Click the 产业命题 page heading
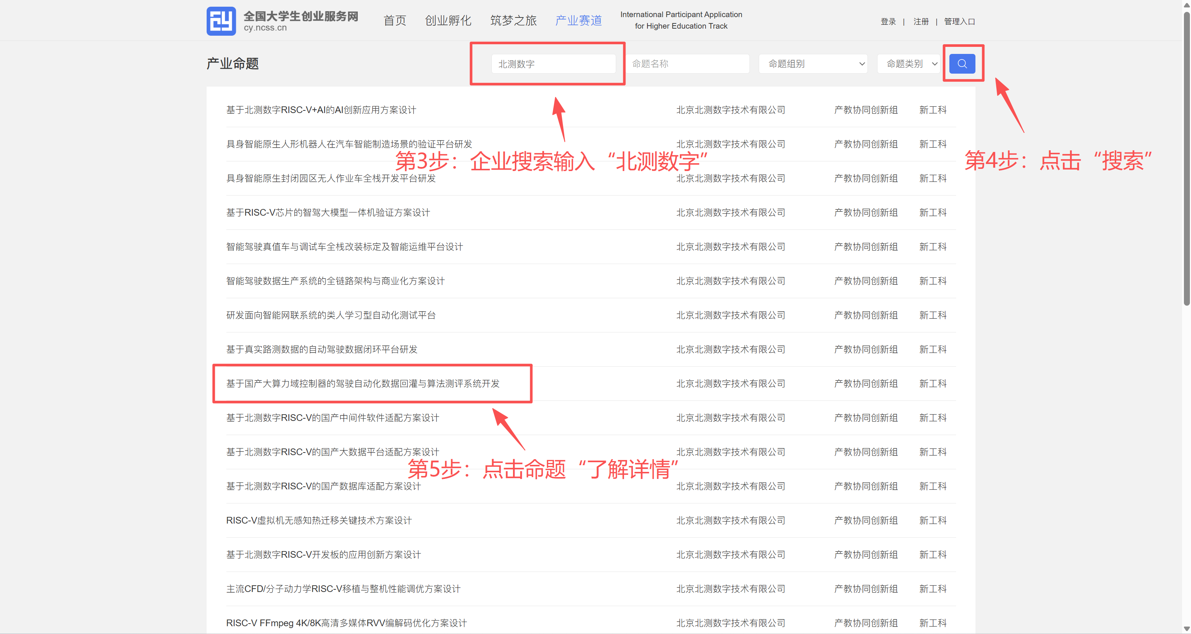 (233, 63)
